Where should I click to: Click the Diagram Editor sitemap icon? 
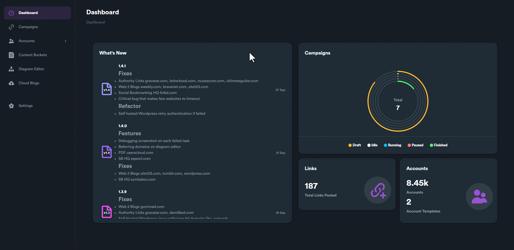pos(11,69)
